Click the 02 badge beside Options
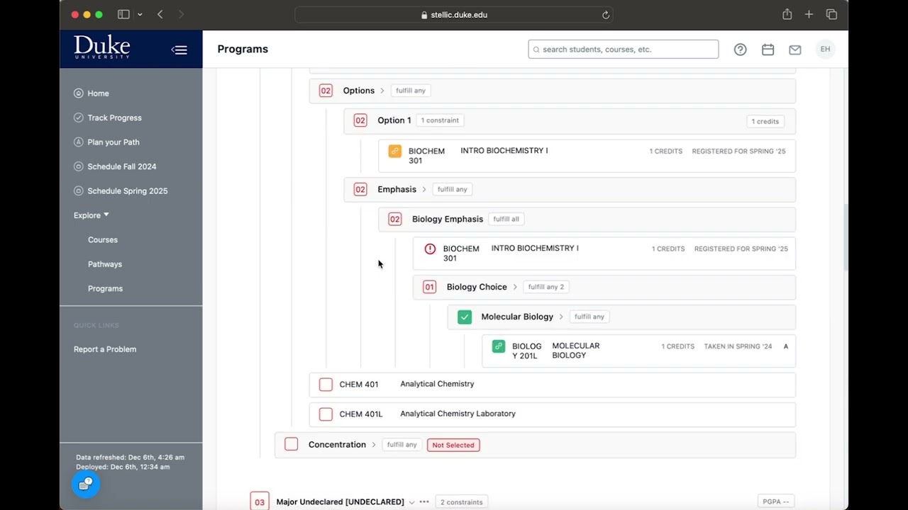The height and width of the screenshot is (510, 908). coord(326,91)
